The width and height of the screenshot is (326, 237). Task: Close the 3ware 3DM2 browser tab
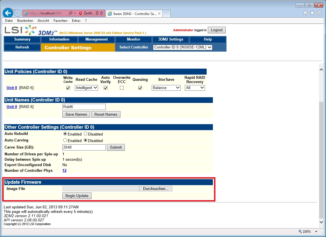(x=159, y=14)
